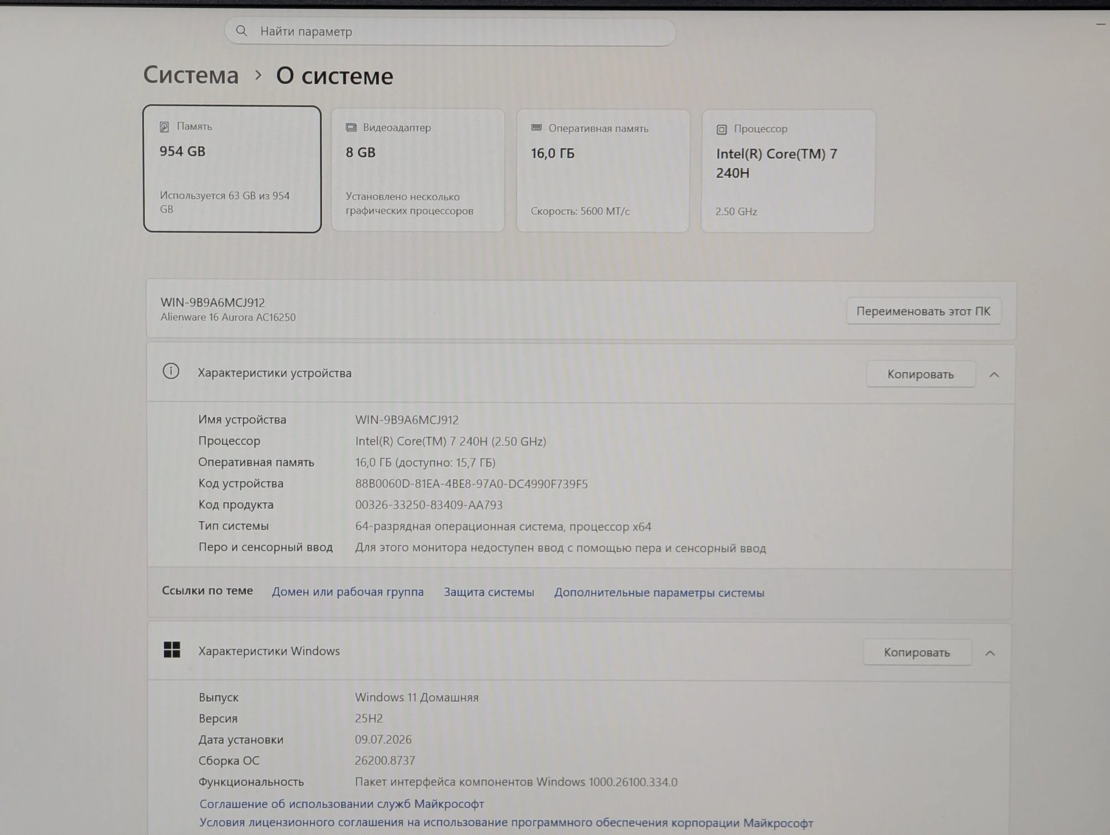
Task: Click the install date 09.07.2026
Action: tap(384, 739)
